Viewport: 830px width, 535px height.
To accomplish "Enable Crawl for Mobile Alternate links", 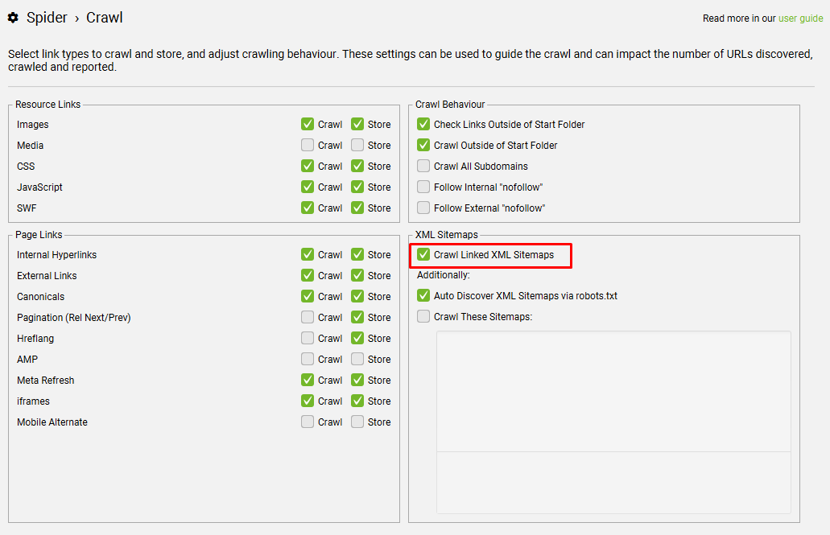I will point(308,422).
